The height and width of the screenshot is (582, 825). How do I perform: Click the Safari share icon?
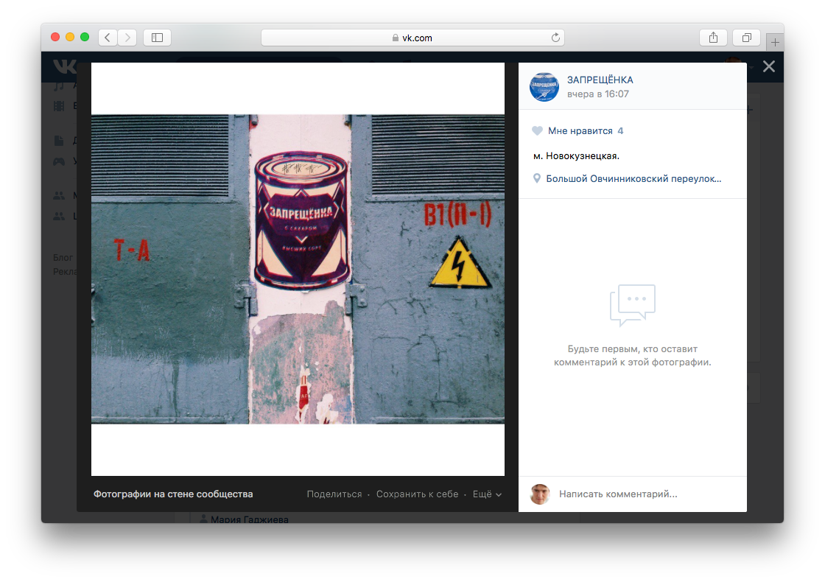tap(713, 37)
